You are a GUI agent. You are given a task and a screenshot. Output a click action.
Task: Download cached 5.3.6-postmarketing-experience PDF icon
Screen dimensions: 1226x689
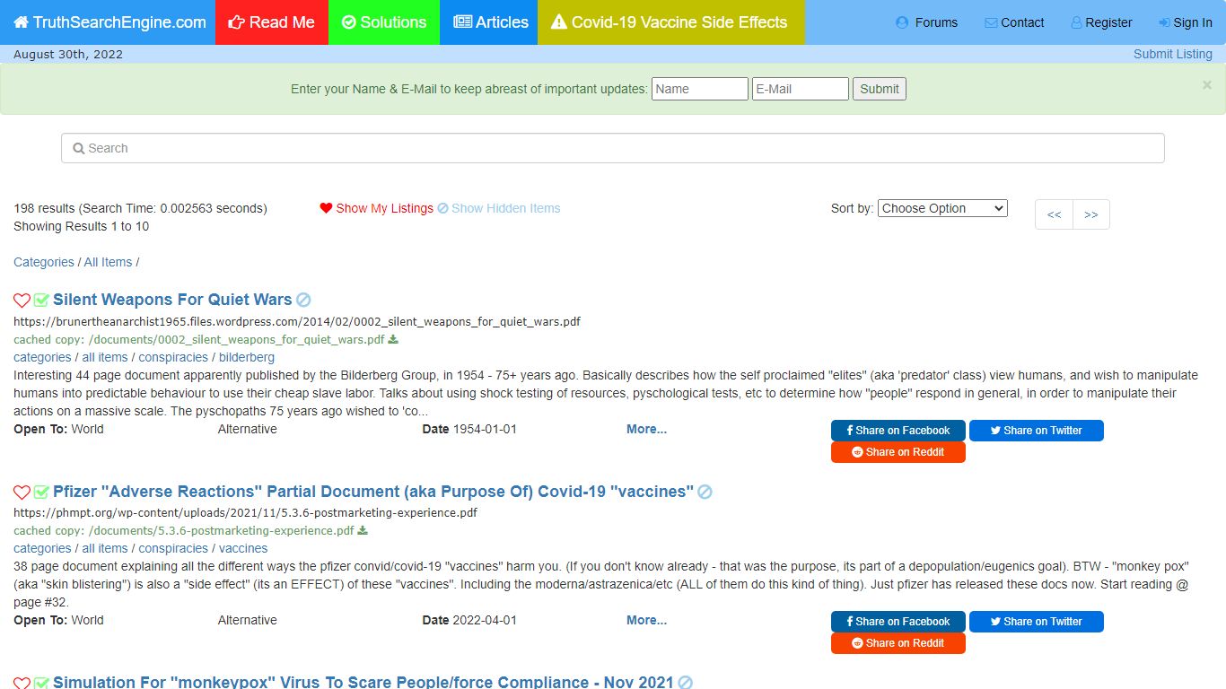point(363,531)
